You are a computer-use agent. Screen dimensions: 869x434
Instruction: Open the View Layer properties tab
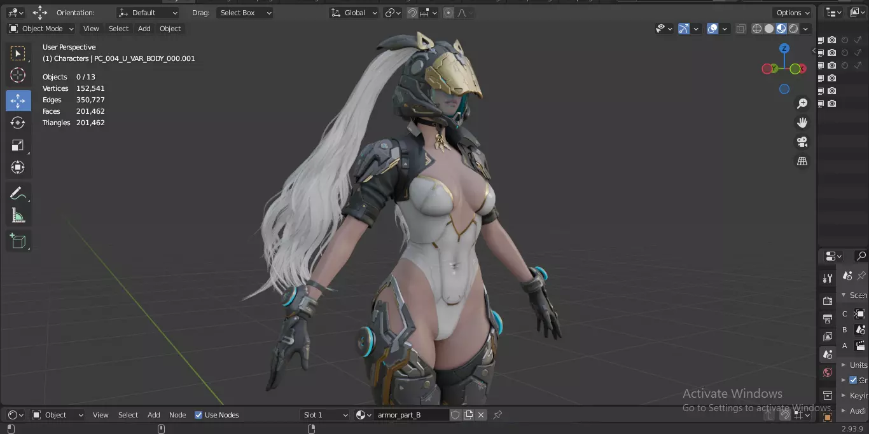[828, 336]
